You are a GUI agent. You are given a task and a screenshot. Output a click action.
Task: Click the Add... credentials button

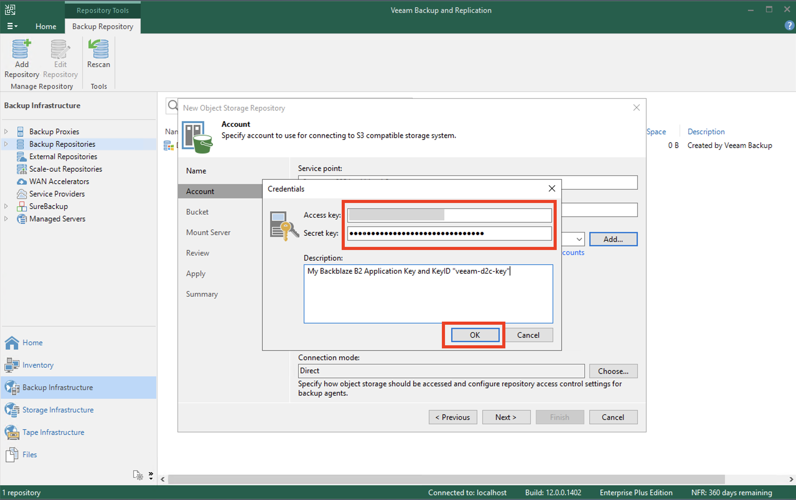coord(613,239)
